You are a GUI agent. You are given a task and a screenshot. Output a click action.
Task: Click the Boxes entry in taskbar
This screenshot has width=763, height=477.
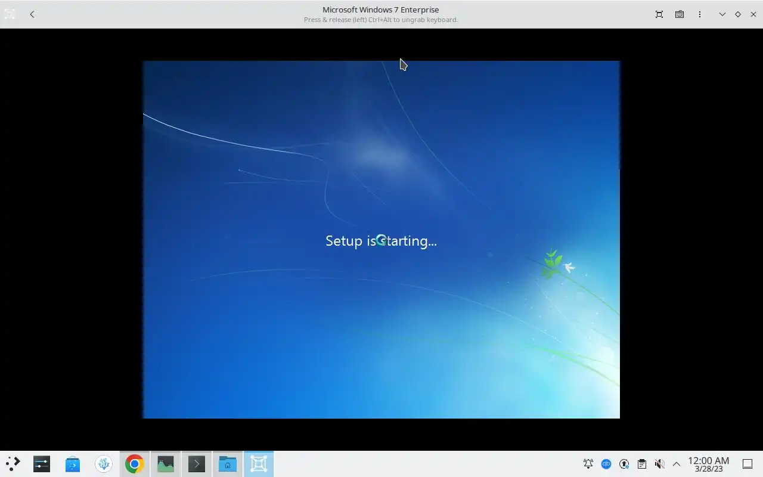(x=259, y=464)
